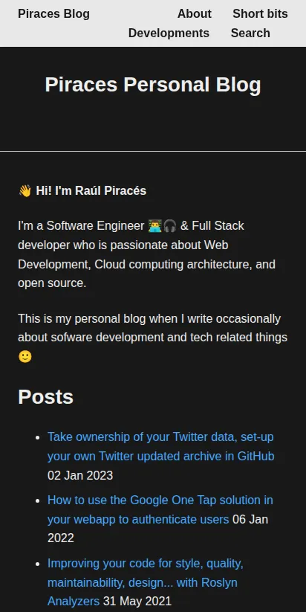Open the Google One Tap post
306x612 pixels.
pos(160,509)
